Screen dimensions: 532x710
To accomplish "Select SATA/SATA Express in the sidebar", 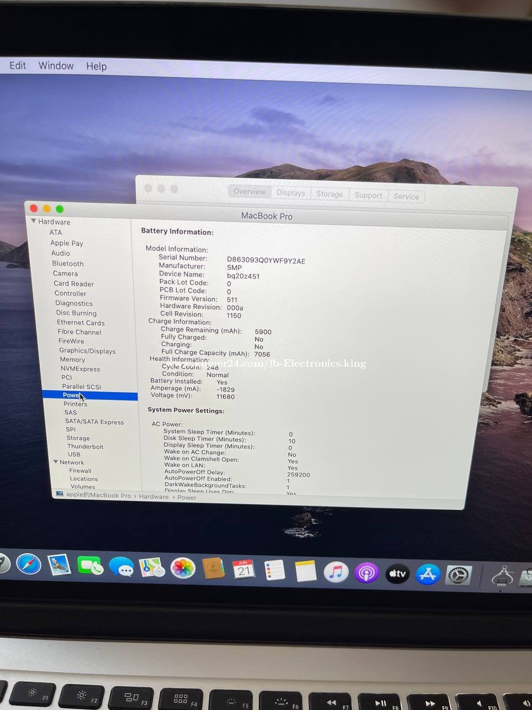I will (x=95, y=422).
